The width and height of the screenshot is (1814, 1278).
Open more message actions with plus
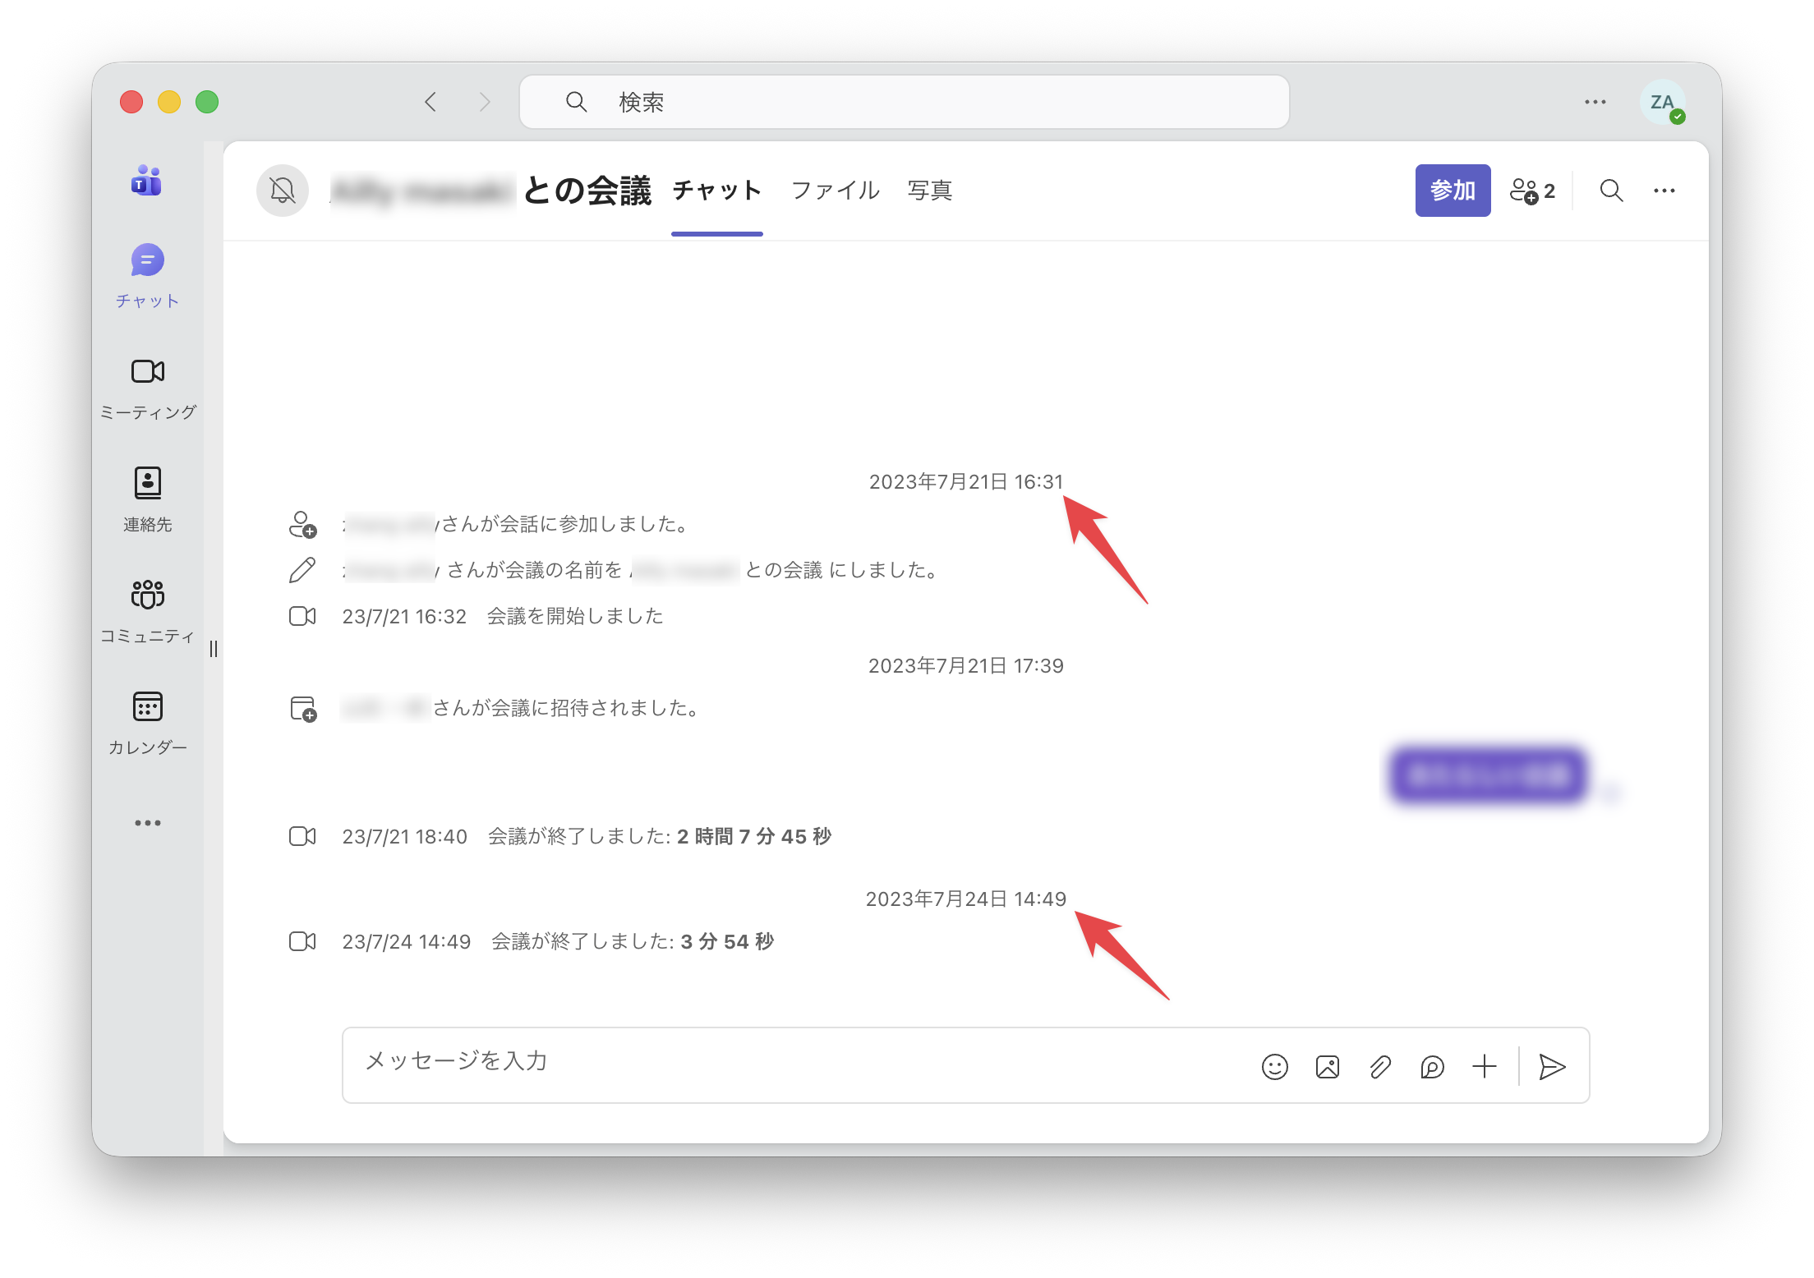coord(1485,1067)
